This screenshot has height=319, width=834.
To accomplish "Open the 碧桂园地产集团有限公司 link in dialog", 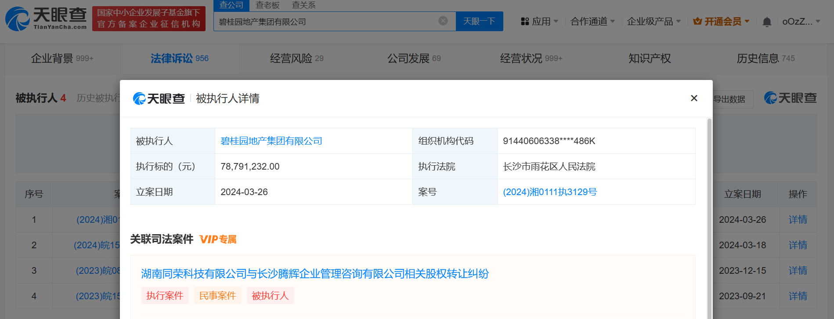I will click(271, 141).
